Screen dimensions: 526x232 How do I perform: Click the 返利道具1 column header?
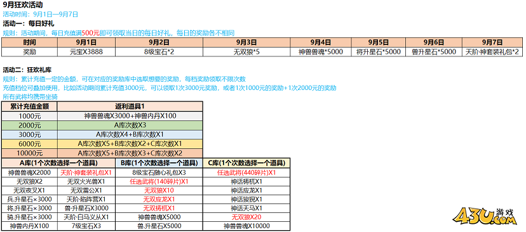(x=130, y=106)
